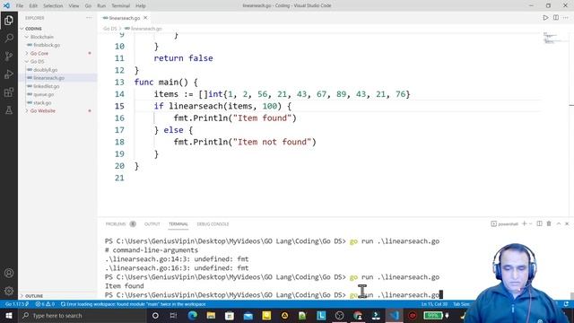The height and width of the screenshot is (323, 574).
Task: Open the Run and Debug view
Action: (x=9, y=74)
